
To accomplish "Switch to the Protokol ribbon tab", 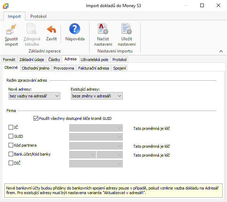I will [x=38, y=16].
